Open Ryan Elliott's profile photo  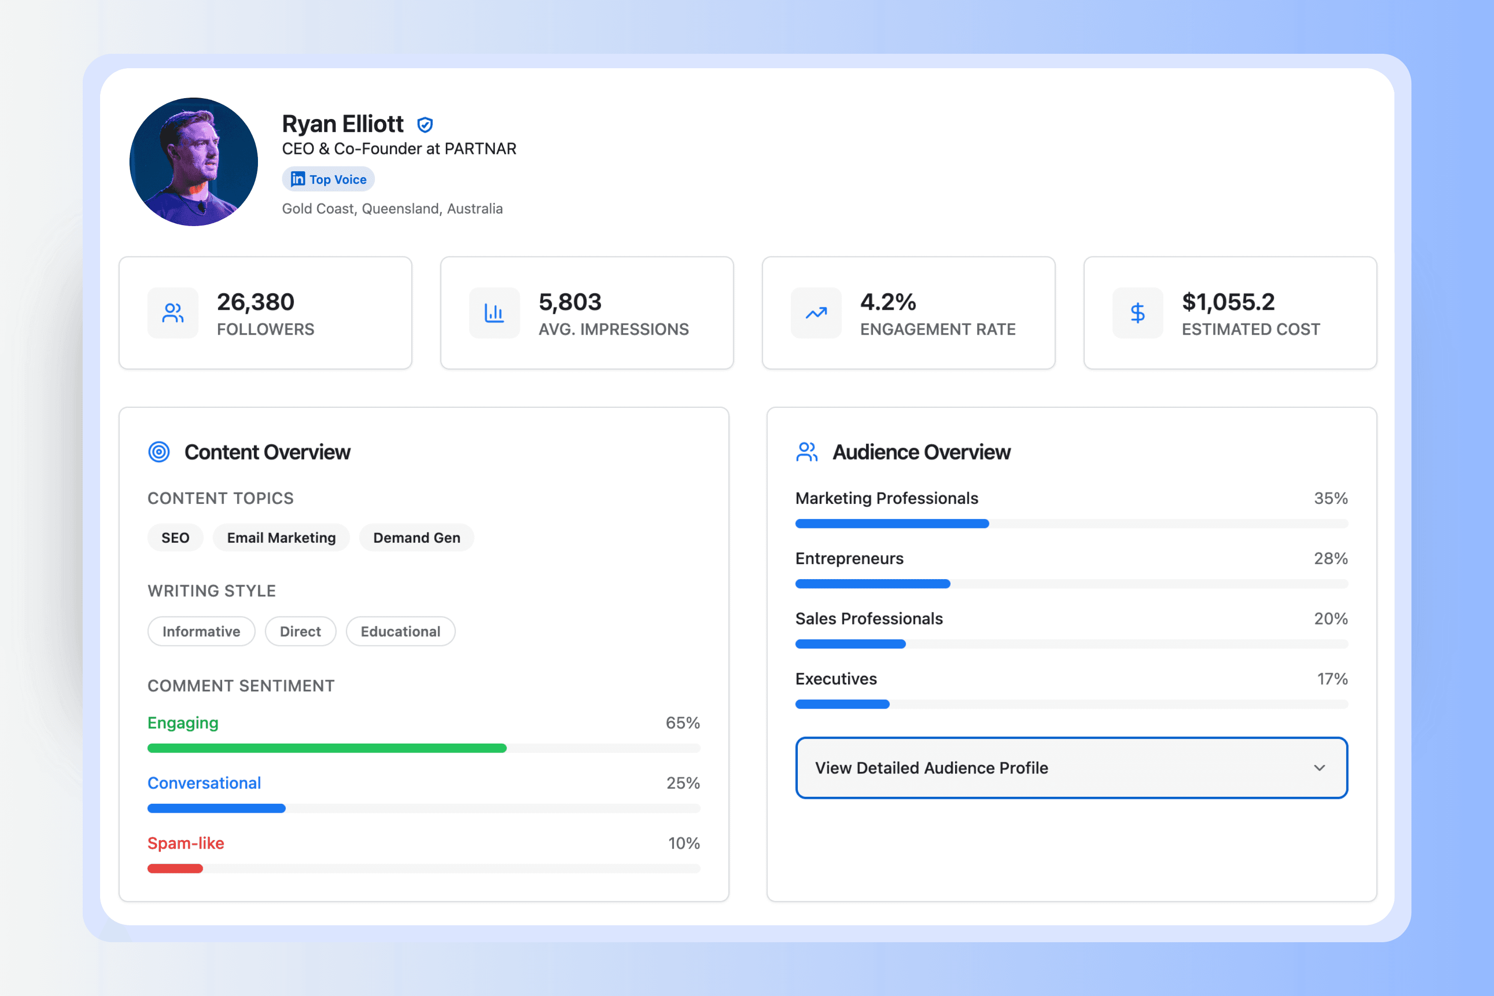194,162
